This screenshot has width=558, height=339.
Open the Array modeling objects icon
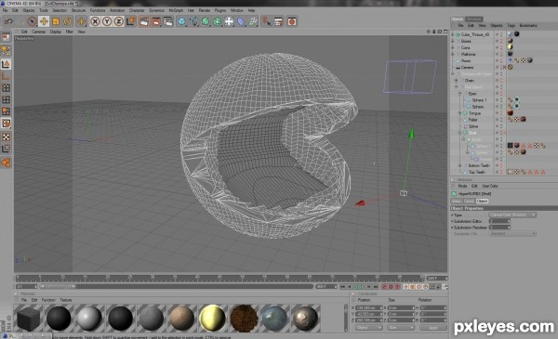tap(218, 21)
